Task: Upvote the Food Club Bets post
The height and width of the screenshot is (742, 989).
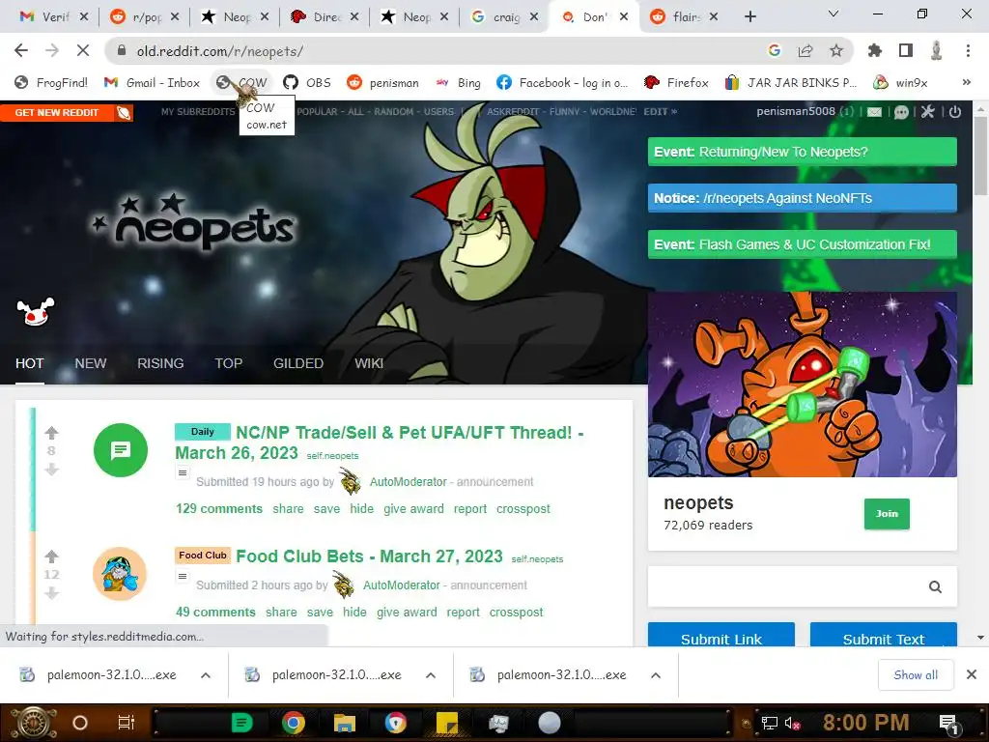Action: coord(52,556)
